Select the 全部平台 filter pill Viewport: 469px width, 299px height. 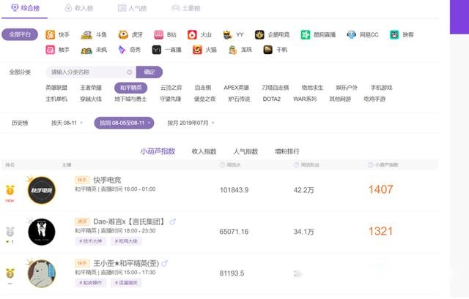(x=20, y=34)
